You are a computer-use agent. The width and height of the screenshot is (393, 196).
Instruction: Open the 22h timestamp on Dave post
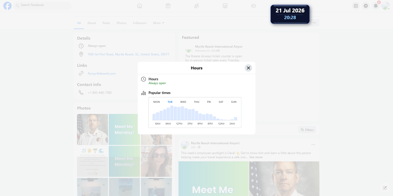tap(193, 147)
